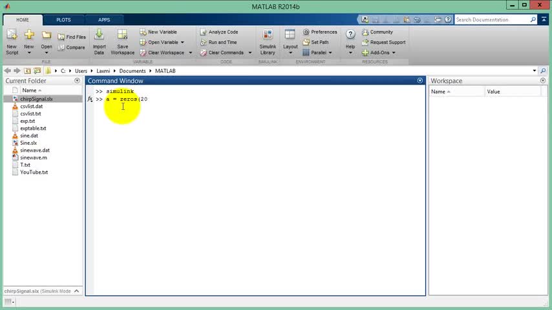Click the Search Documentation field
This screenshot has width=552, height=310.
492,20
